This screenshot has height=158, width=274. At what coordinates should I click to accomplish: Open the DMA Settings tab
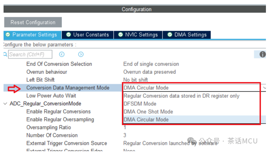(187, 35)
